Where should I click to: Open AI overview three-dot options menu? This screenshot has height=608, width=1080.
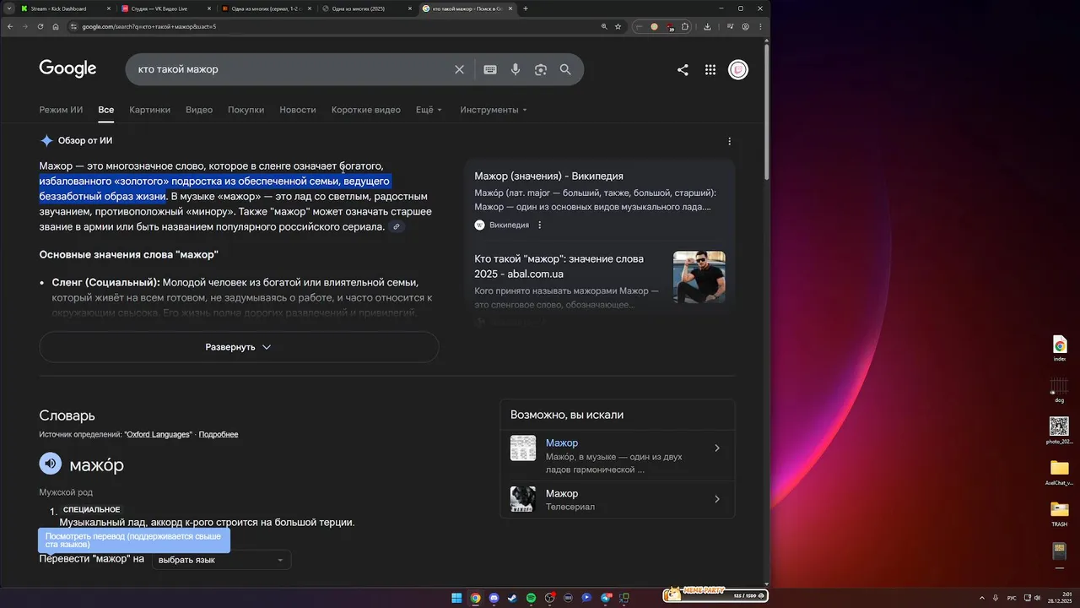pos(730,141)
